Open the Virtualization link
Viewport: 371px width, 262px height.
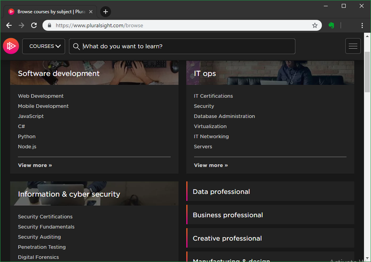(210, 126)
